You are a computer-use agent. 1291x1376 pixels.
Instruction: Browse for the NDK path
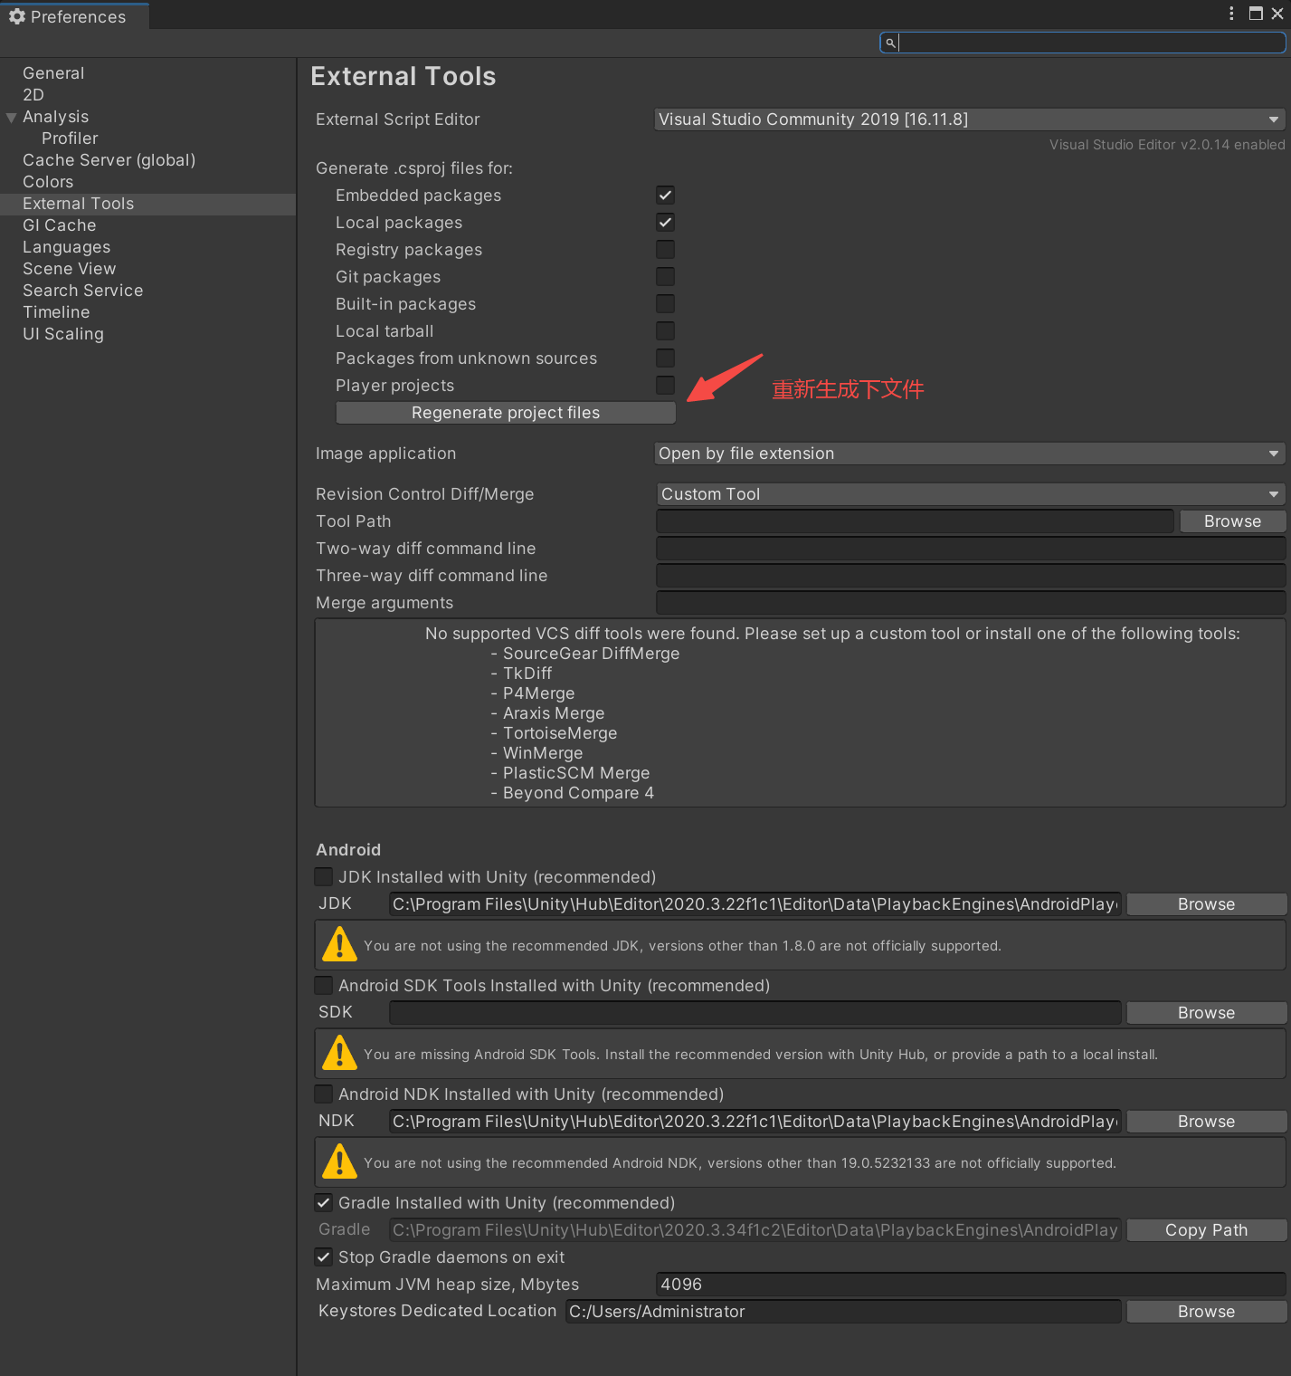tap(1206, 1122)
